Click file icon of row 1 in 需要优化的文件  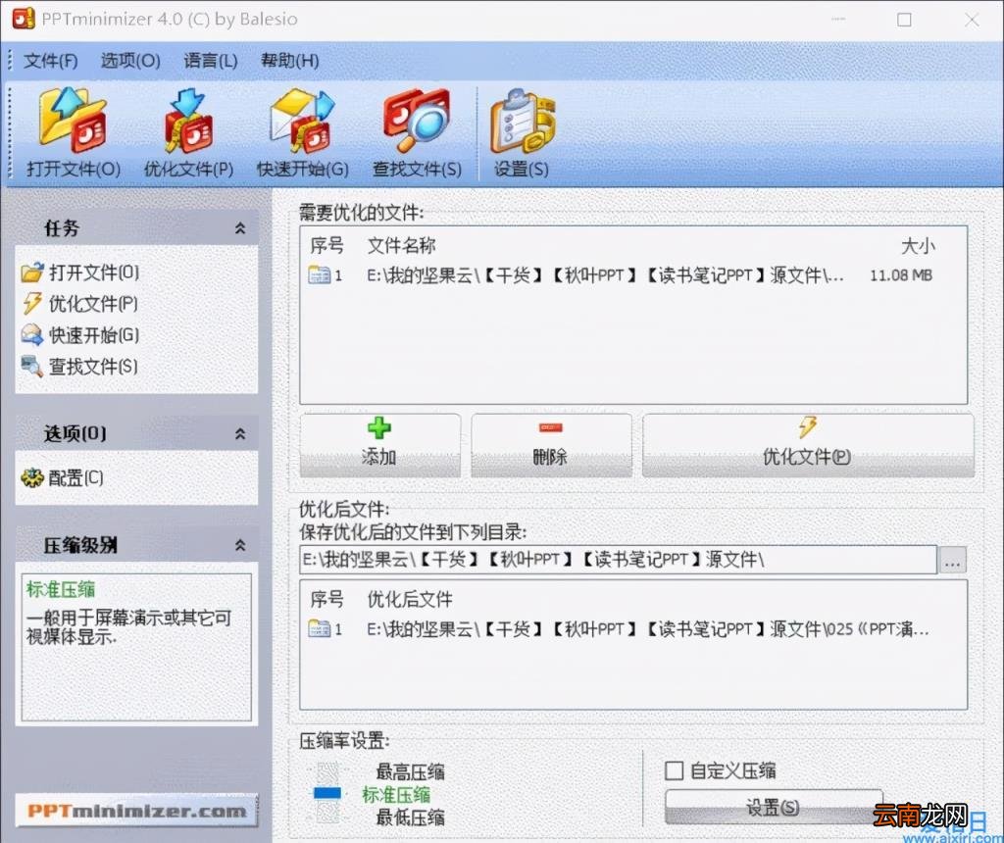pyautogui.click(x=319, y=275)
